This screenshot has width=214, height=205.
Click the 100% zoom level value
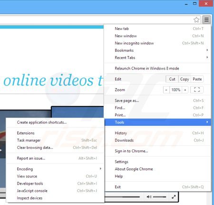pyautogui.click(x=176, y=90)
